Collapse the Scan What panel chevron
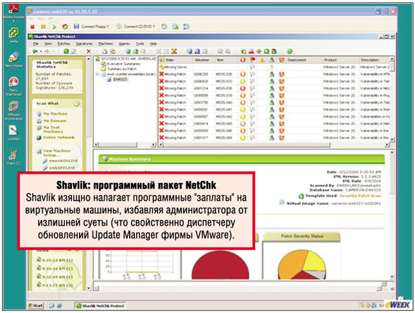This screenshot has height=313, width=415. click(x=77, y=104)
